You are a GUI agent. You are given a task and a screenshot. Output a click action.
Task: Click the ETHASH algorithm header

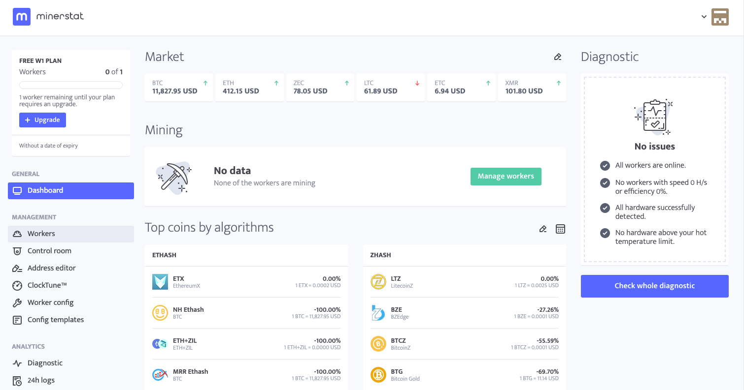(x=165, y=255)
